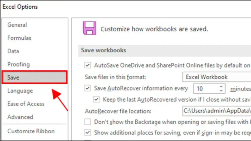Open the General options category

click(17, 25)
